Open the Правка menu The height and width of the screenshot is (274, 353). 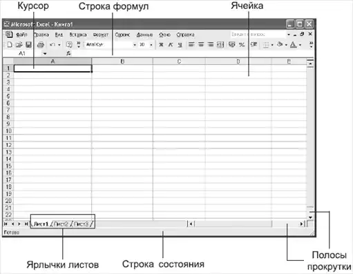tap(41, 35)
